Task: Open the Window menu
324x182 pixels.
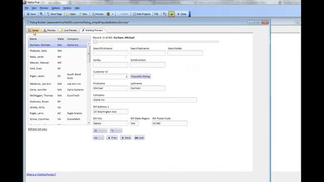Action: (x=67, y=8)
